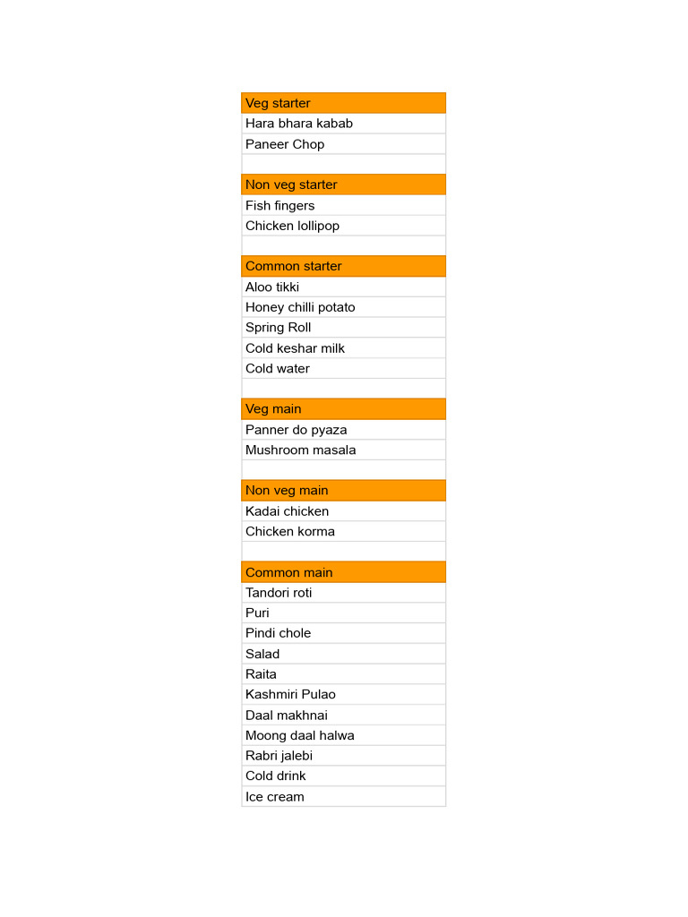Select the Kadai chicken cell
The width and height of the screenshot is (688, 917).
coord(343,511)
